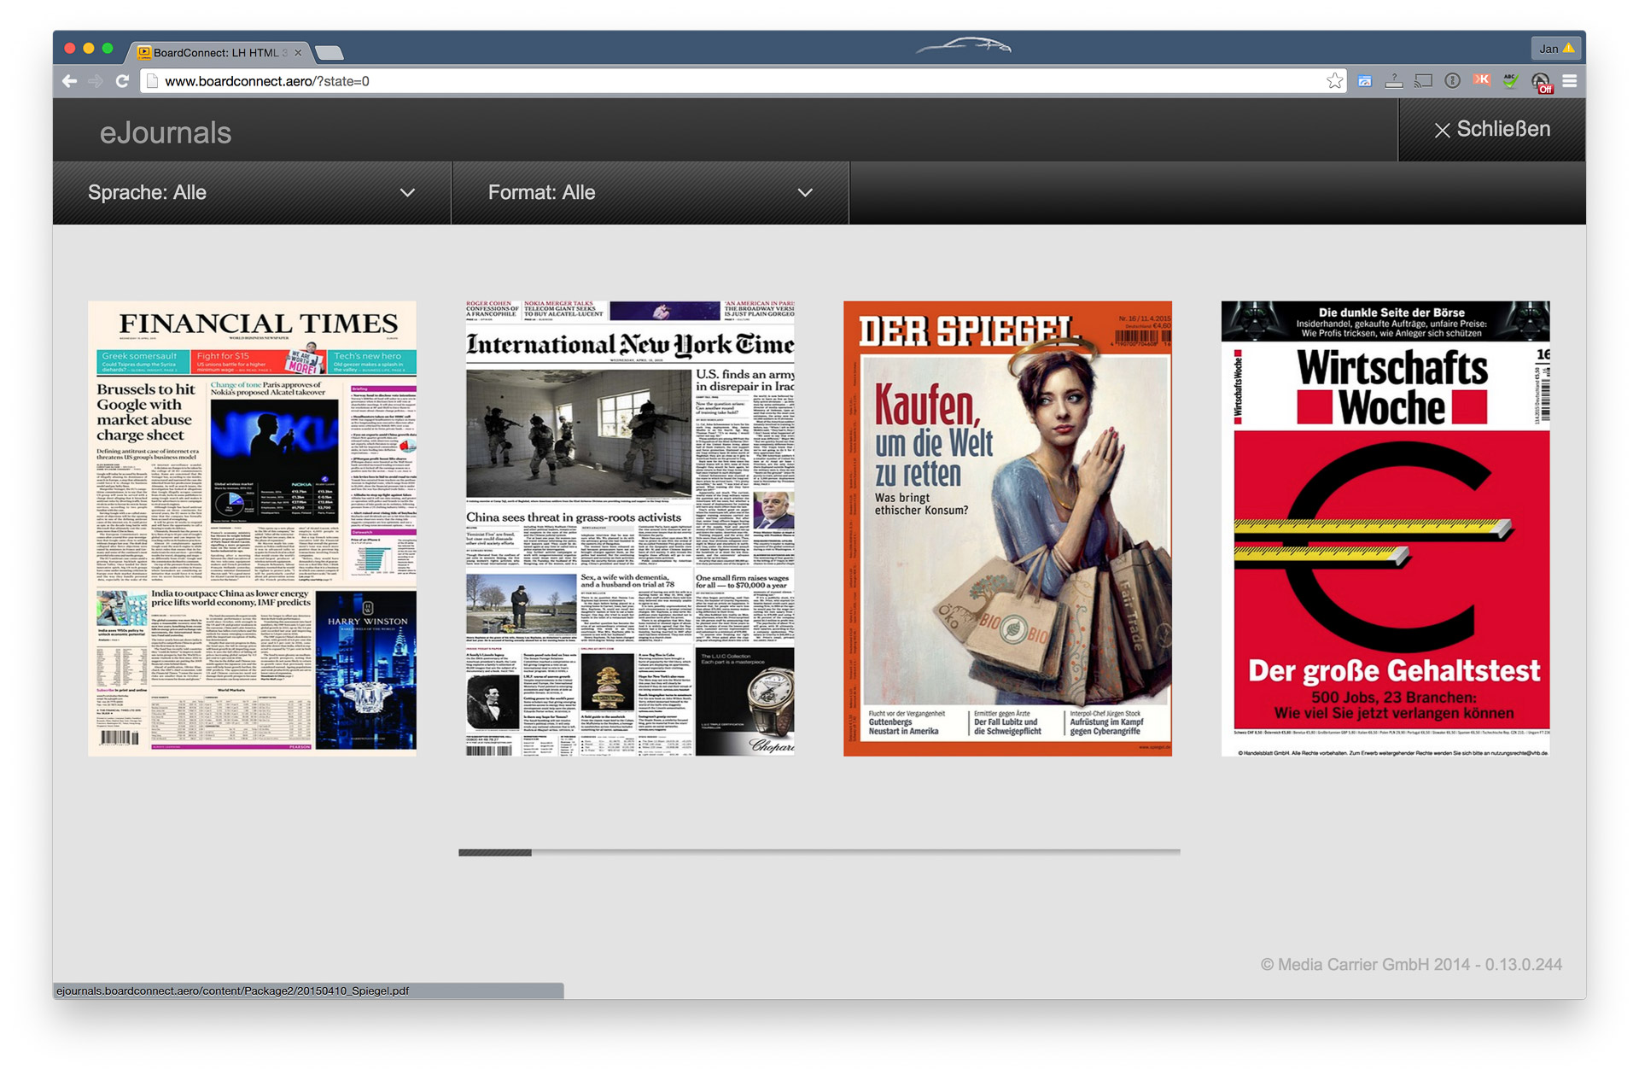
Task: Open the Financial Times cover
Action: coord(253,529)
